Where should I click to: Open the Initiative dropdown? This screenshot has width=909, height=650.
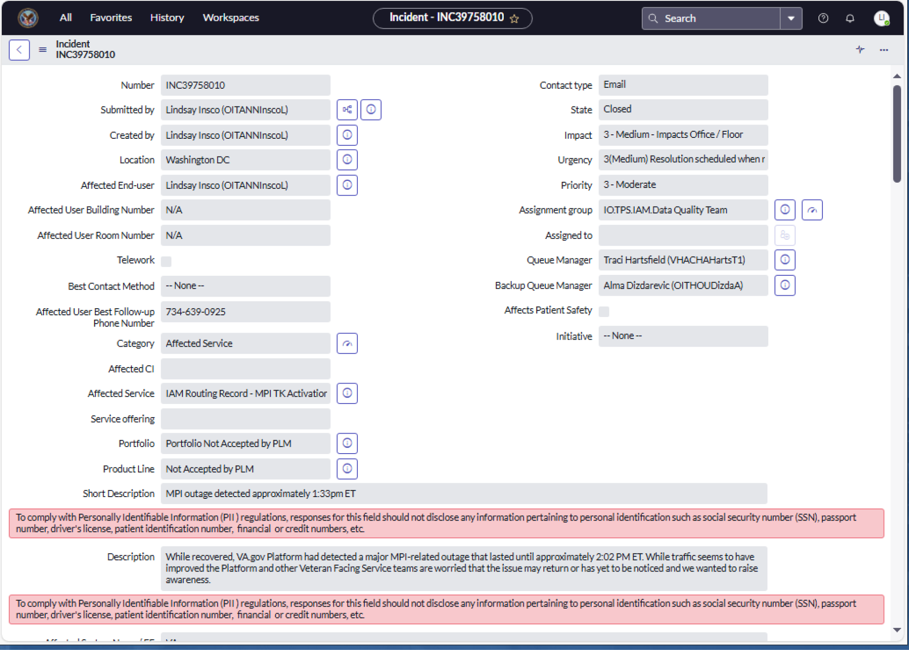[x=683, y=336]
